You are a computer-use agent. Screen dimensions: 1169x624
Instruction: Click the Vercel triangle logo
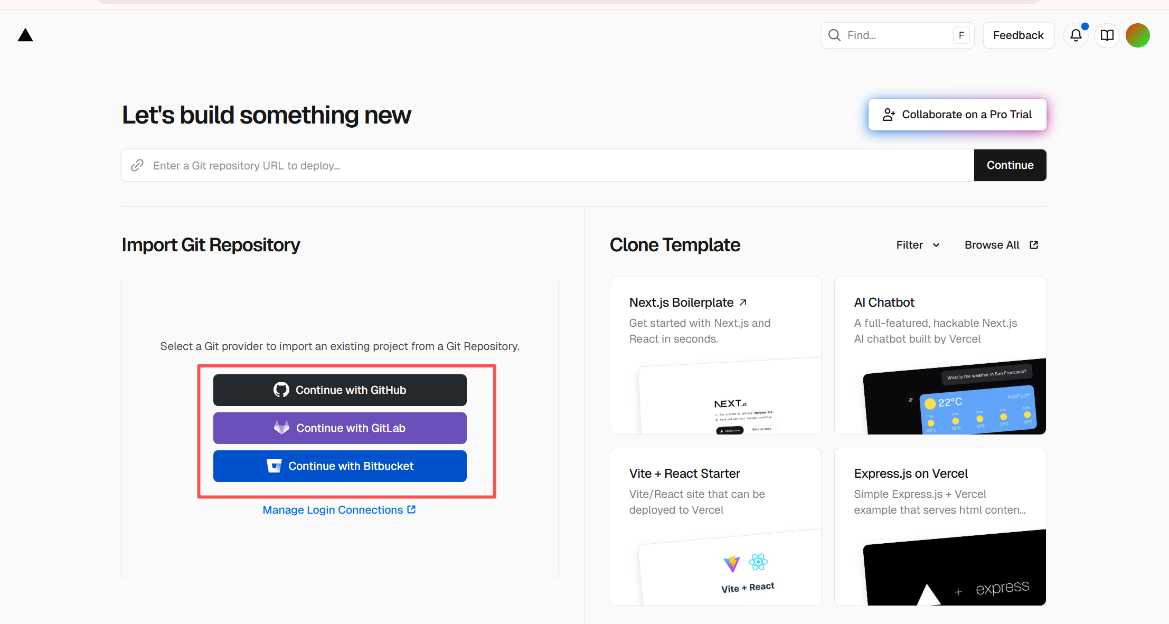pyautogui.click(x=25, y=35)
